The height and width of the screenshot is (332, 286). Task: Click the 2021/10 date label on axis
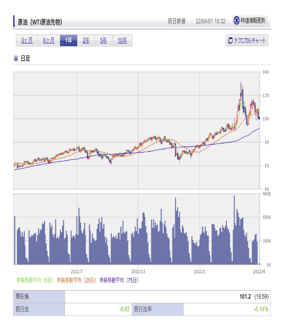pyautogui.click(x=138, y=272)
